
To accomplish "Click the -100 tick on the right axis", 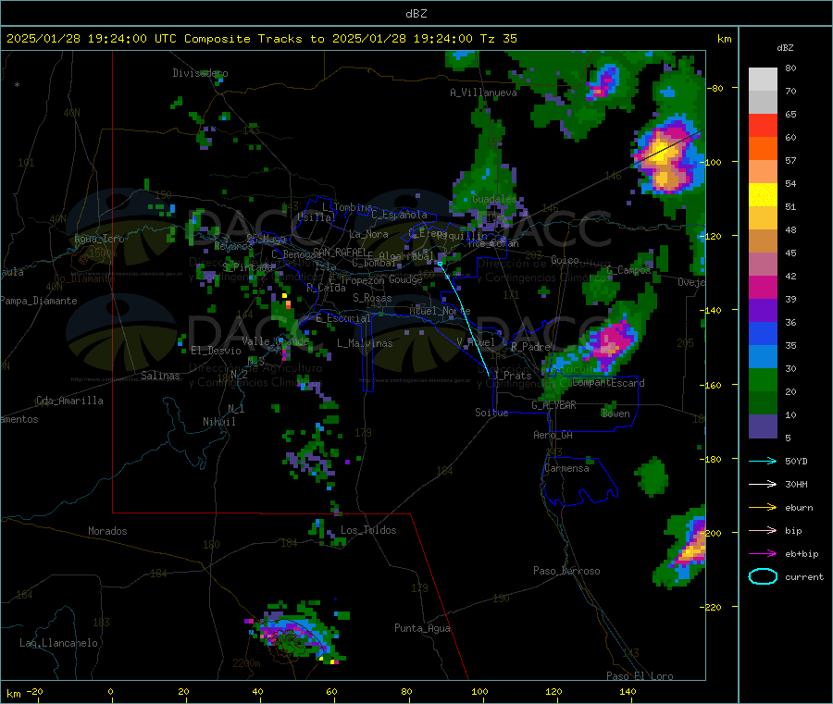I will tap(713, 162).
